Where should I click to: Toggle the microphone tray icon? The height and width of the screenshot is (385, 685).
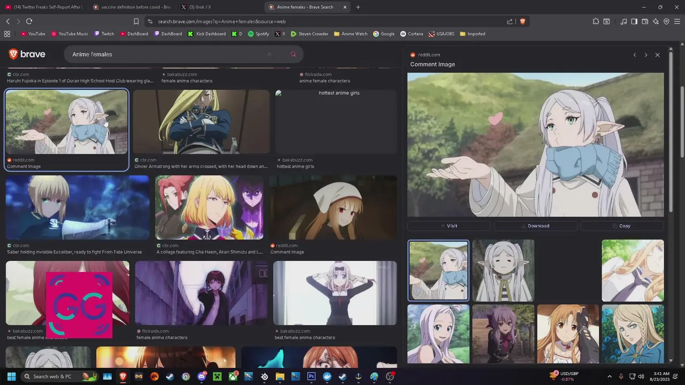621,376
